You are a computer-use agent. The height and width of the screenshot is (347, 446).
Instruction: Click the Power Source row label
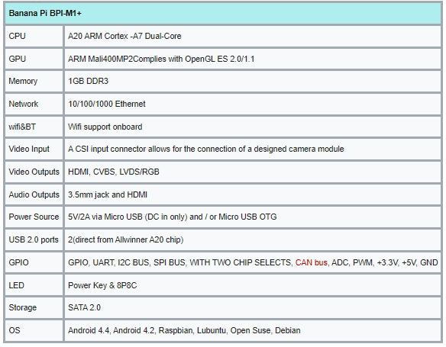coord(34,217)
